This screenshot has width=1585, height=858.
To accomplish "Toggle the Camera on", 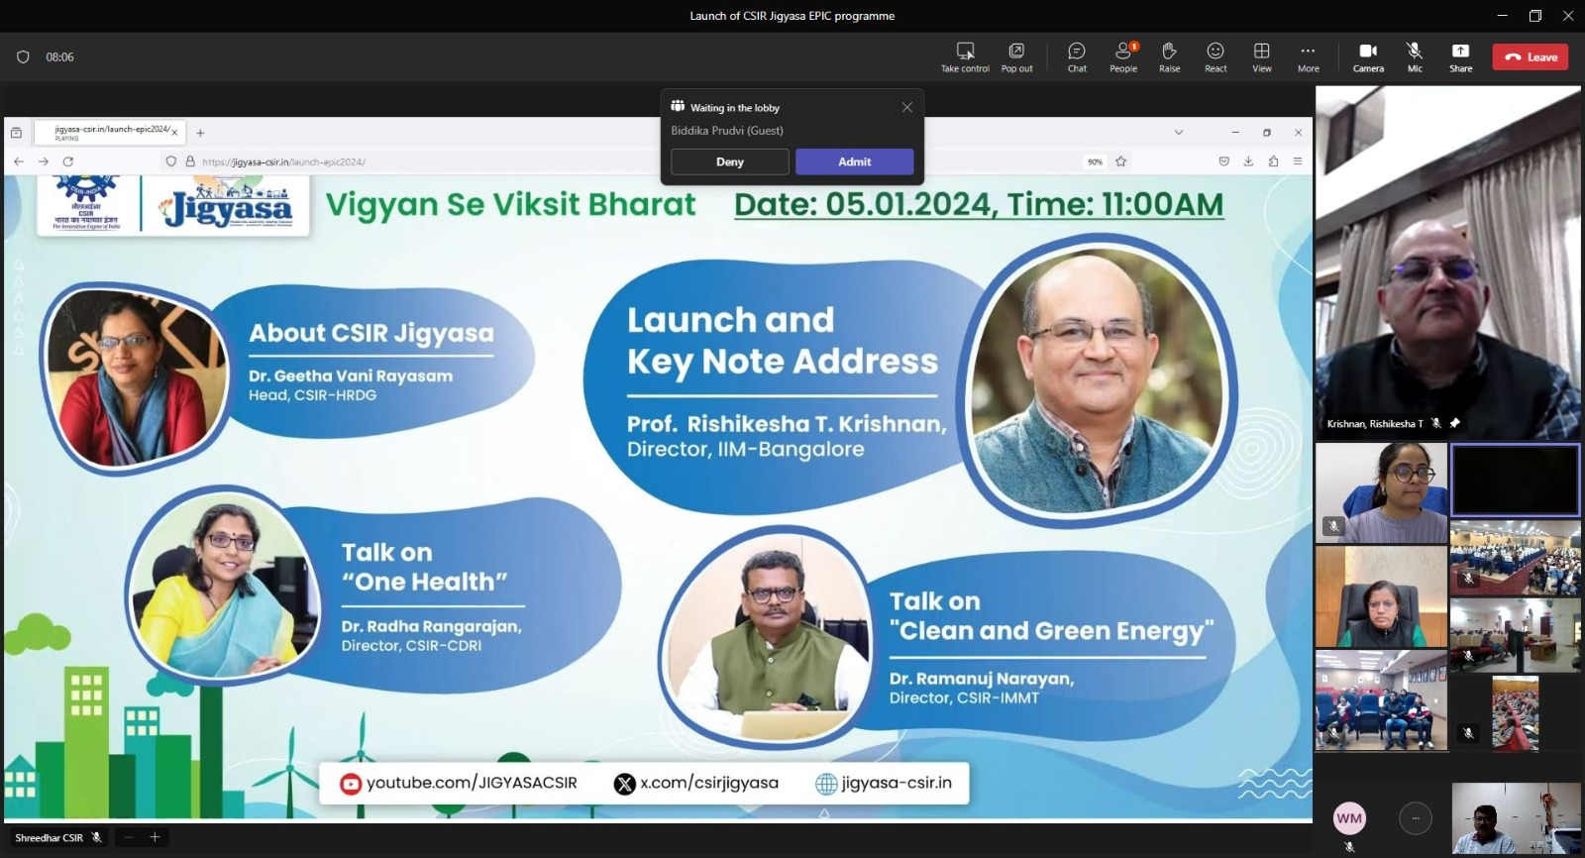I will pyautogui.click(x=1368, y=56).
